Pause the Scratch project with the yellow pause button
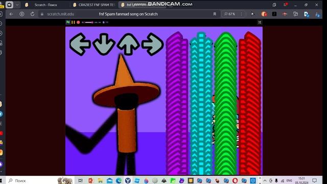Screen dimensions: 327x184 [x=73, y=22]
